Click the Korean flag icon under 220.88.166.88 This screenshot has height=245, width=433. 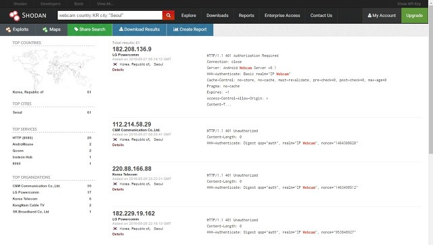pyautogui.click(x=115, y=184)
